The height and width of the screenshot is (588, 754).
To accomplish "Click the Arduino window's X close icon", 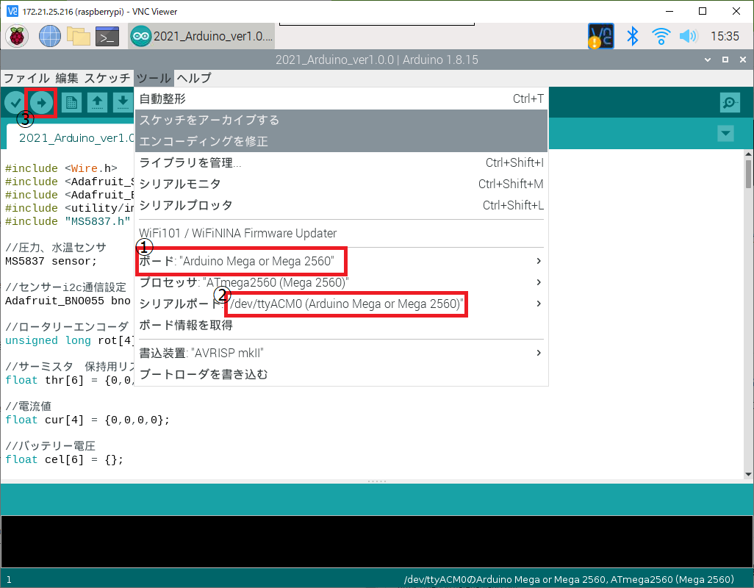I will (x=743, y=60).
